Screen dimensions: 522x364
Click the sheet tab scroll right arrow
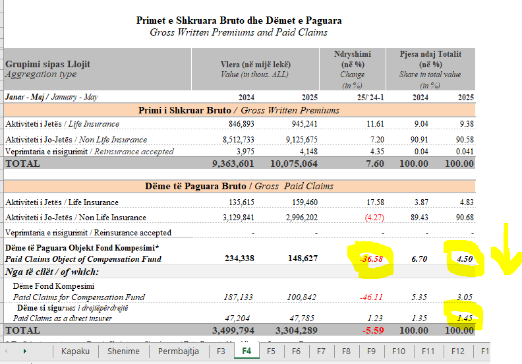tap(24, 351)
